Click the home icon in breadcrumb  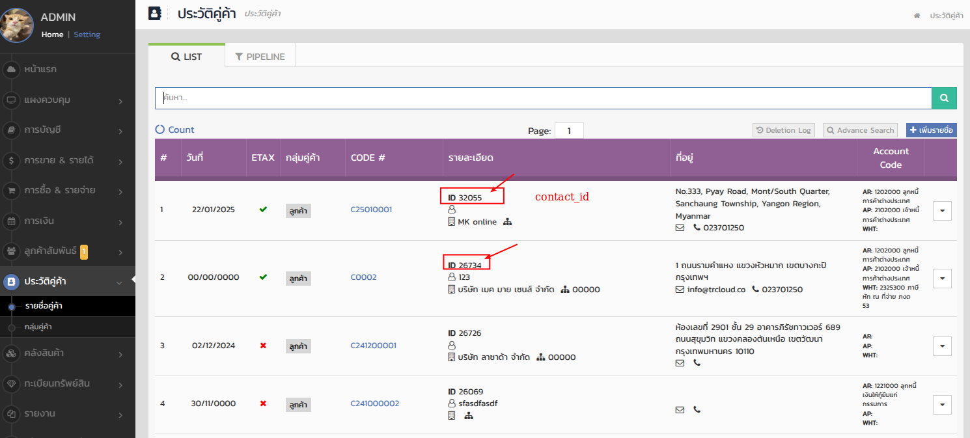click(917, 15)
